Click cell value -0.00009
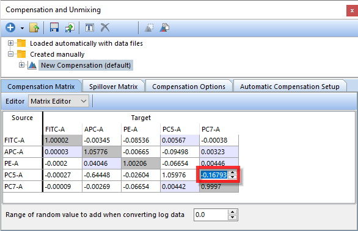This screenshot has width=358, height=231. [62, 187]
